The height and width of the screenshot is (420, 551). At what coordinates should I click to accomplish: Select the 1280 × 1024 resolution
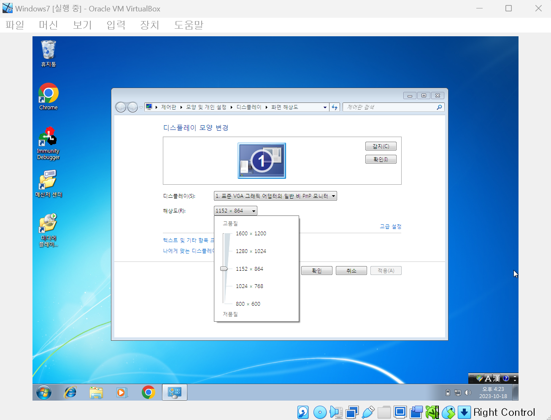click(251, 251)
